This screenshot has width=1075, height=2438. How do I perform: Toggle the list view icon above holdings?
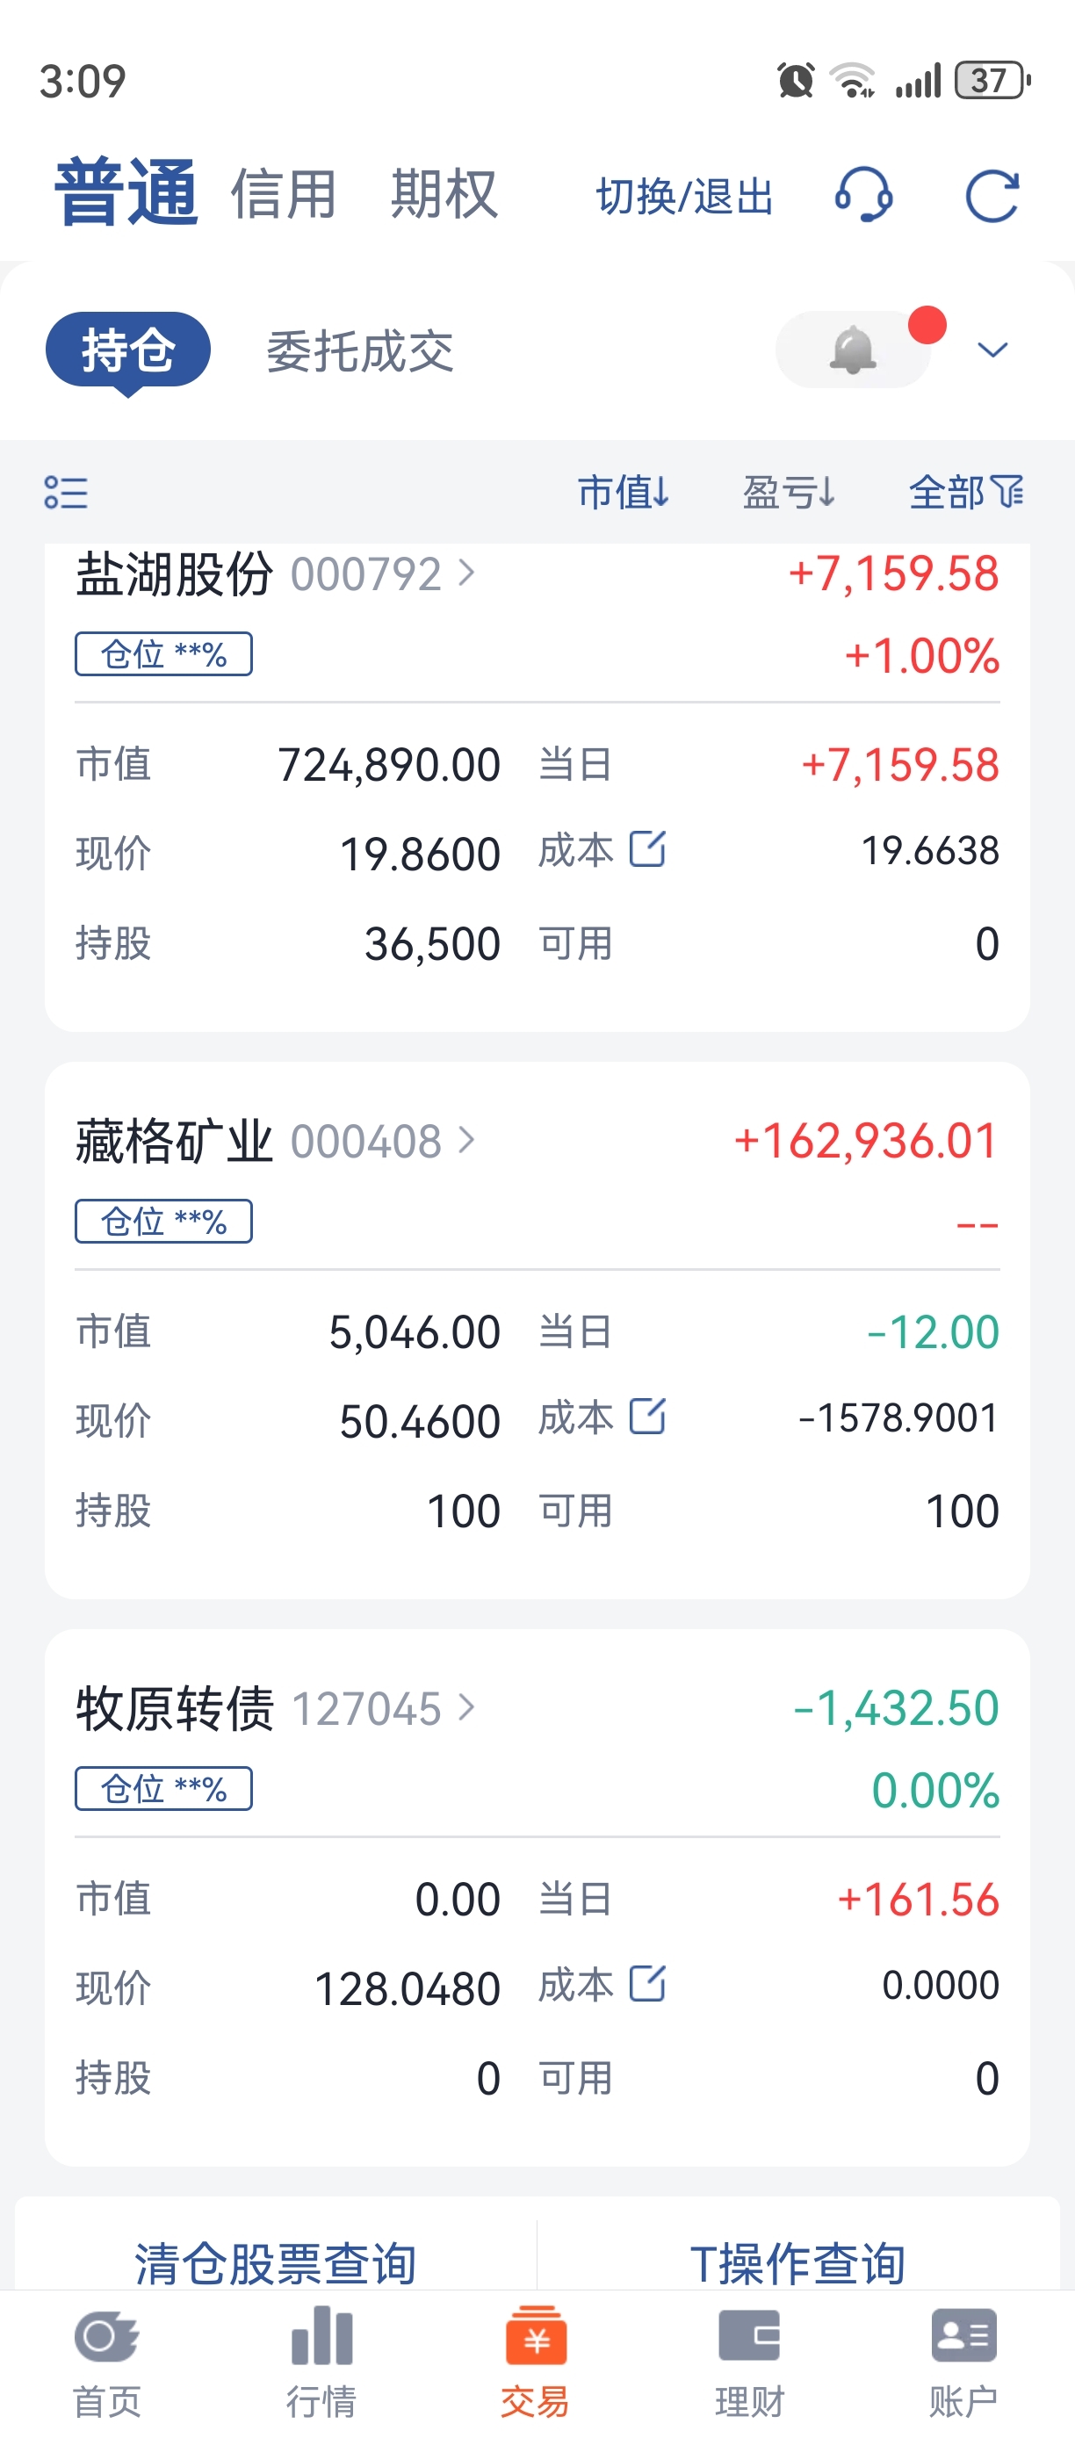(66, 492)
